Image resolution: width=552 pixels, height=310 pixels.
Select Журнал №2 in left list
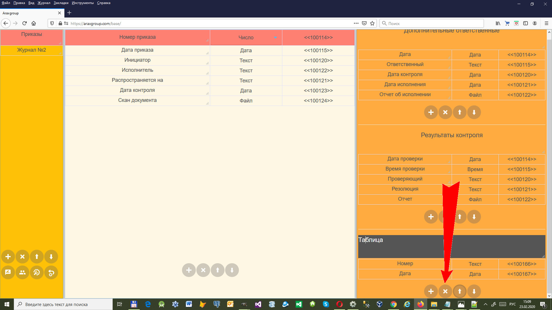pyautogui.click(x=31, y=50)
